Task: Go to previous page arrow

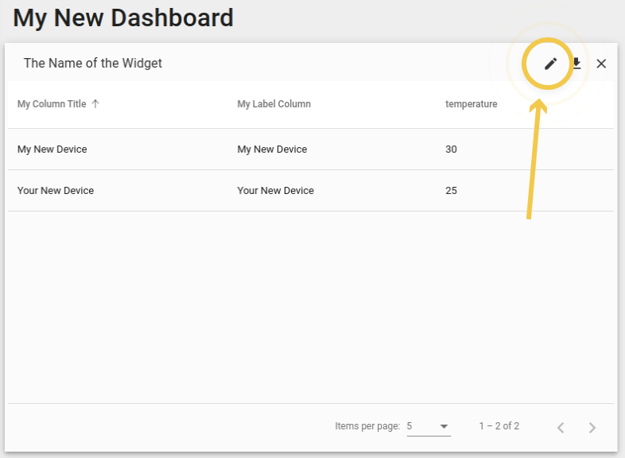Action: pos(561,427)
